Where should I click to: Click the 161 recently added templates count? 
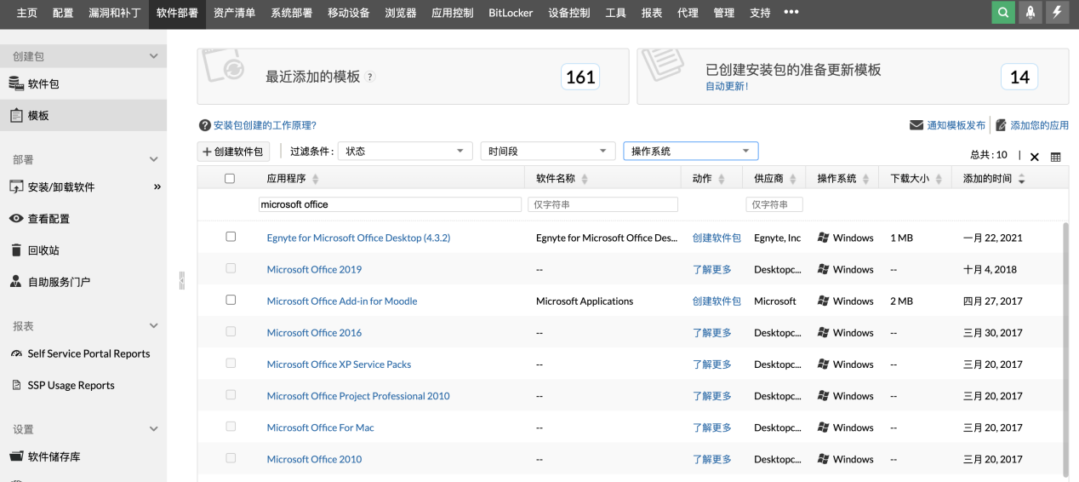point(580,77)
